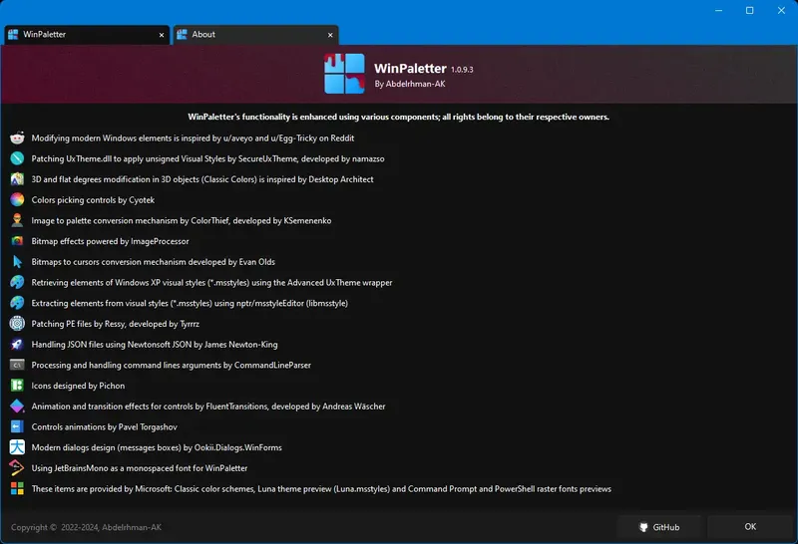This screenshot has width=798, height=544.
Task: Click 'Modifying modern Windows elements' Reddit line
Action: (x=193, y=137)
